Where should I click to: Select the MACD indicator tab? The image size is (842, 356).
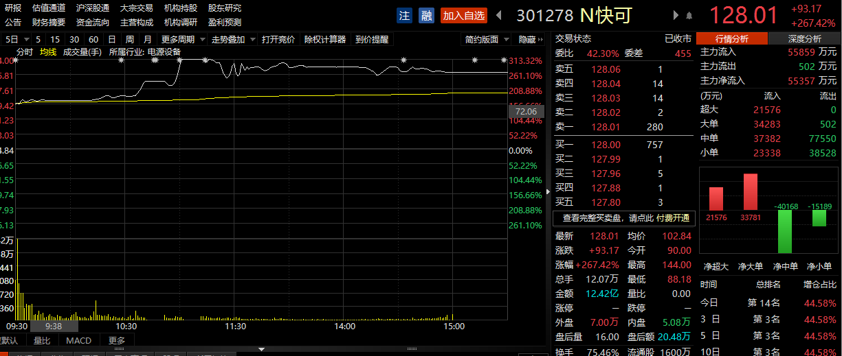click(x=78, y=340)
